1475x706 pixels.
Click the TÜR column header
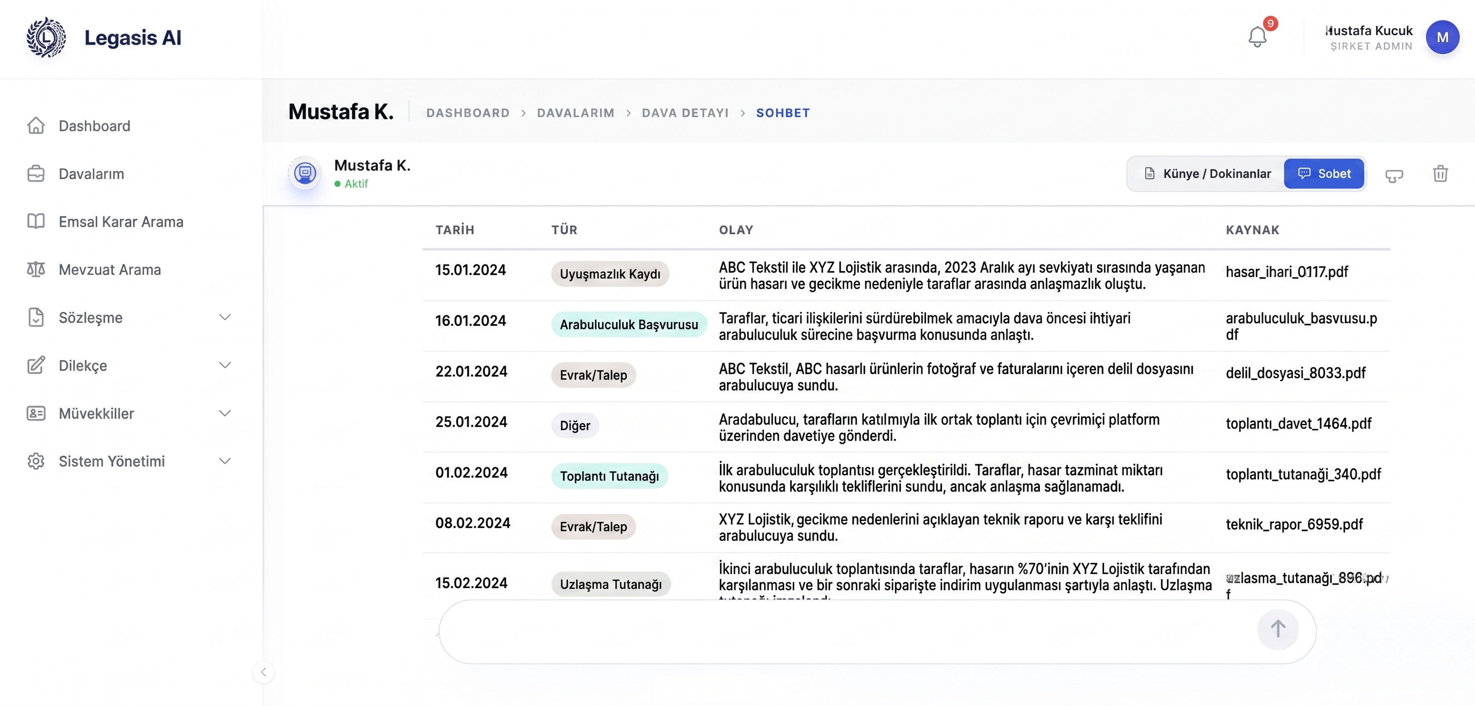click(564, 230)
